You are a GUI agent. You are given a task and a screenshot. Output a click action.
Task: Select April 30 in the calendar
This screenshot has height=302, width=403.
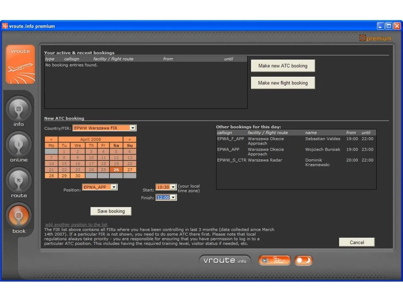point(78,176)
